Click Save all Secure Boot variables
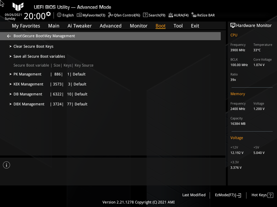The width and height of the screenshot is (277, 207). pyautogui.click(x=39, y=56)
